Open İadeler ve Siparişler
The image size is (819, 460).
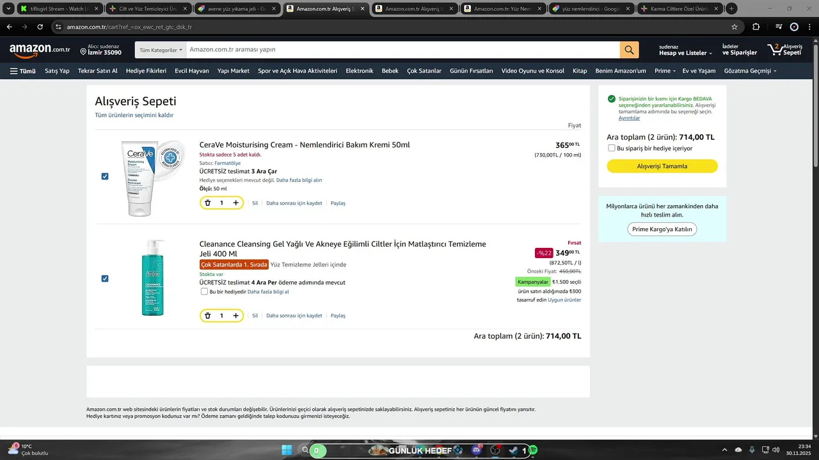[x=740, y=50]
